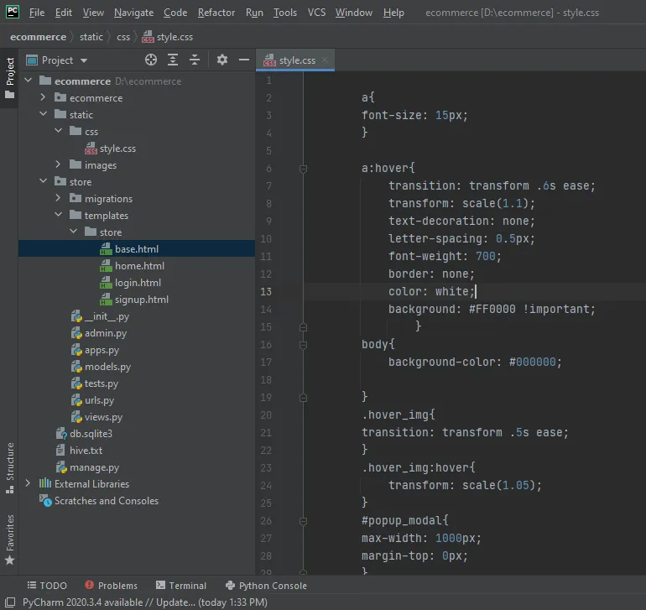646x610 pixels.
Task: Select Scratches and Consoles node
Action: [107, 501]
